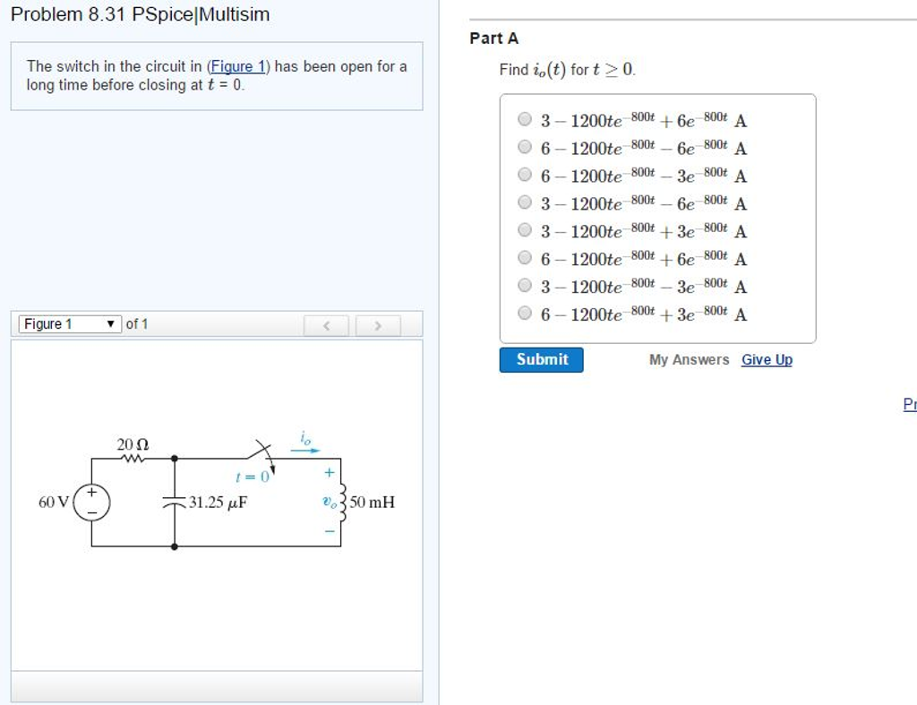
Task: Submit the selected answer
Action: point(541,359)
